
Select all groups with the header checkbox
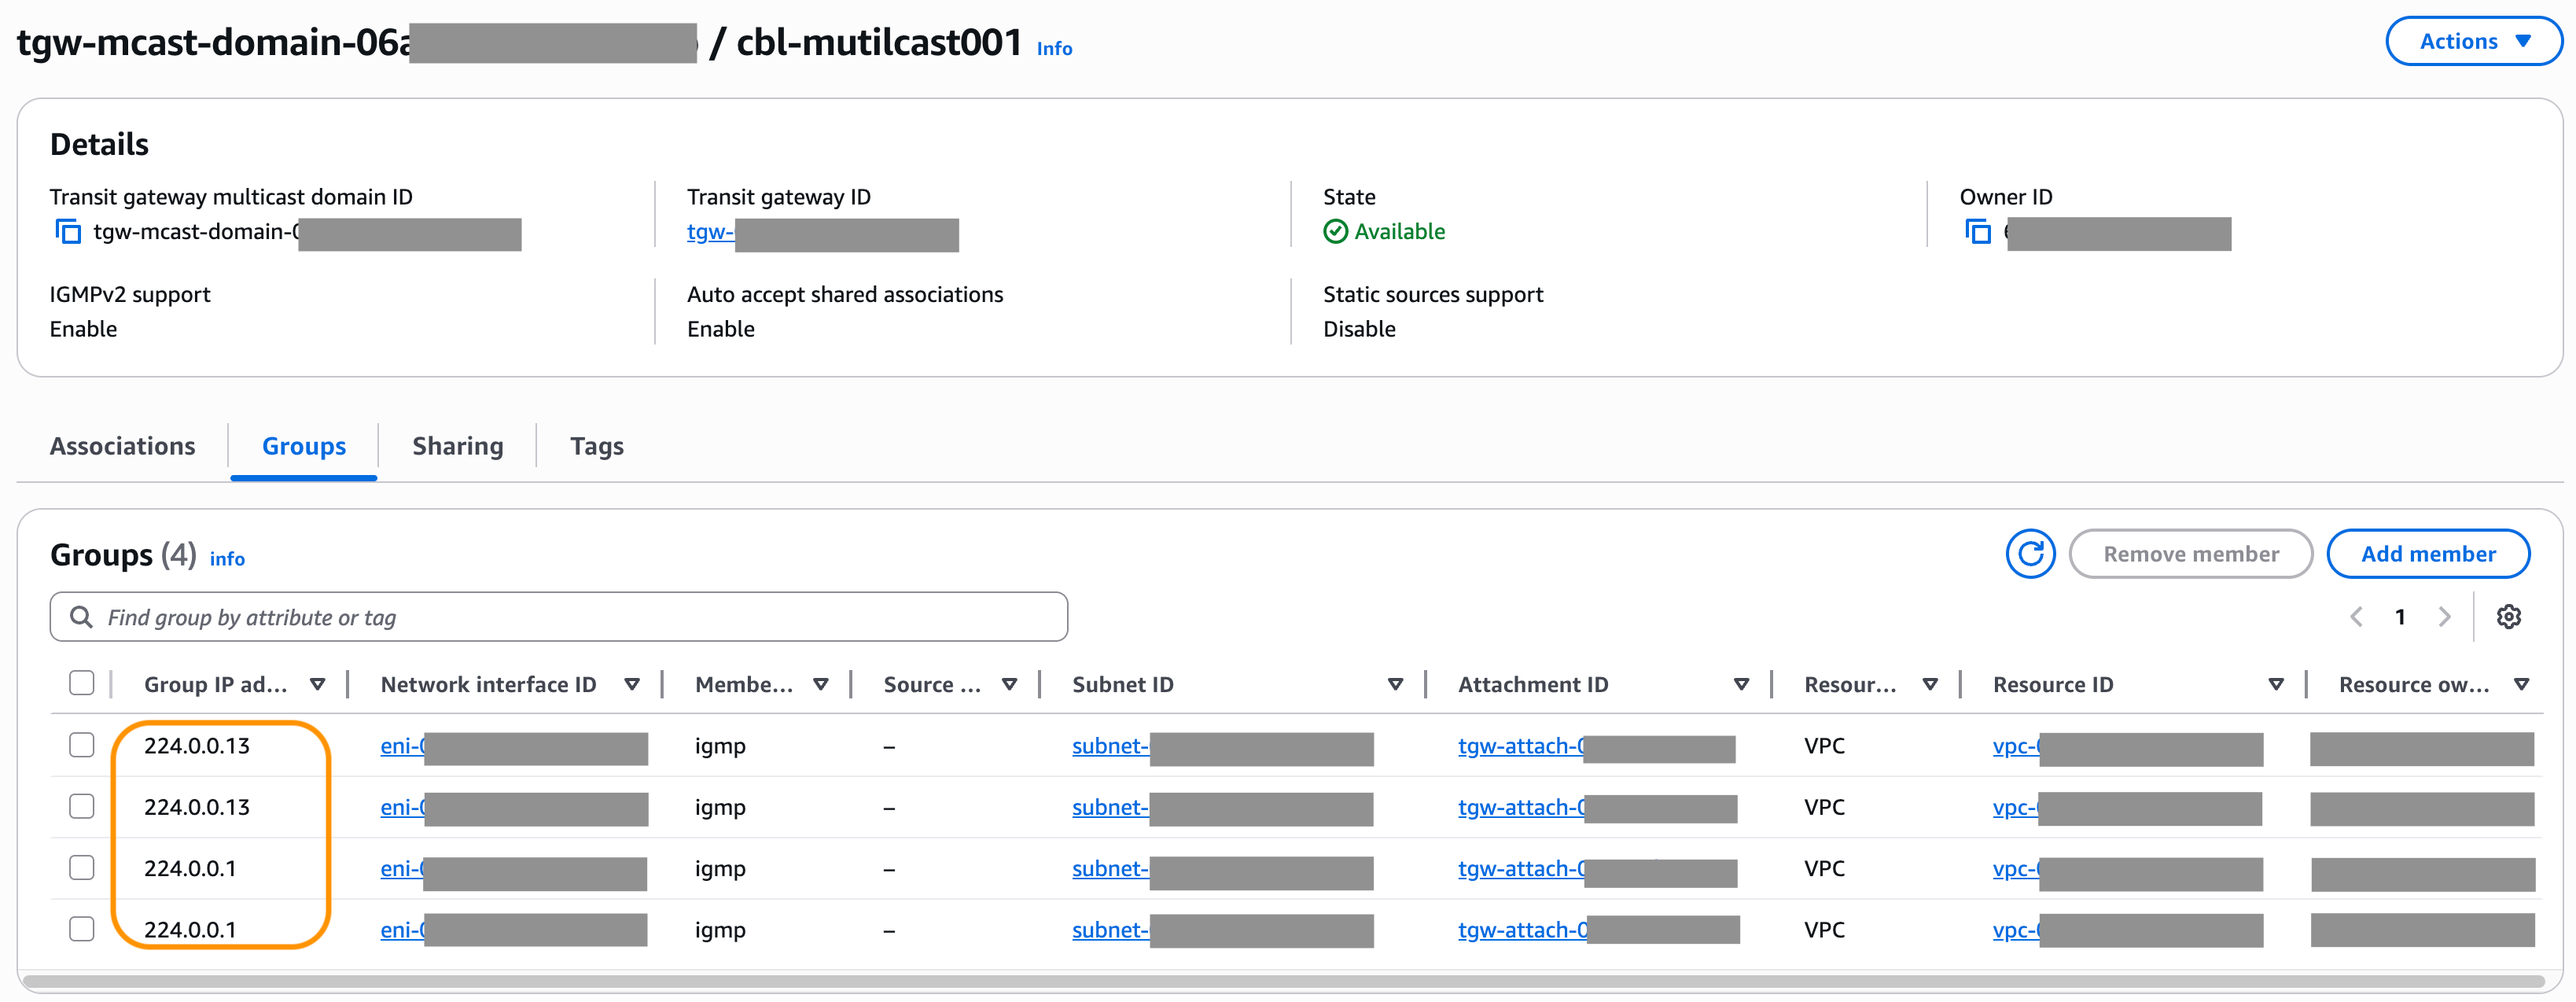(81, 682)
